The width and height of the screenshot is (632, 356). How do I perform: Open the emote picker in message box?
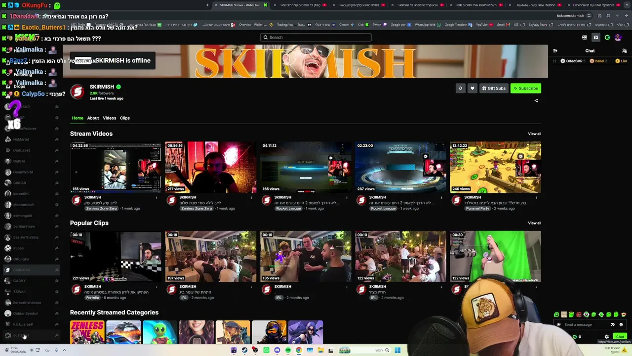621,325
